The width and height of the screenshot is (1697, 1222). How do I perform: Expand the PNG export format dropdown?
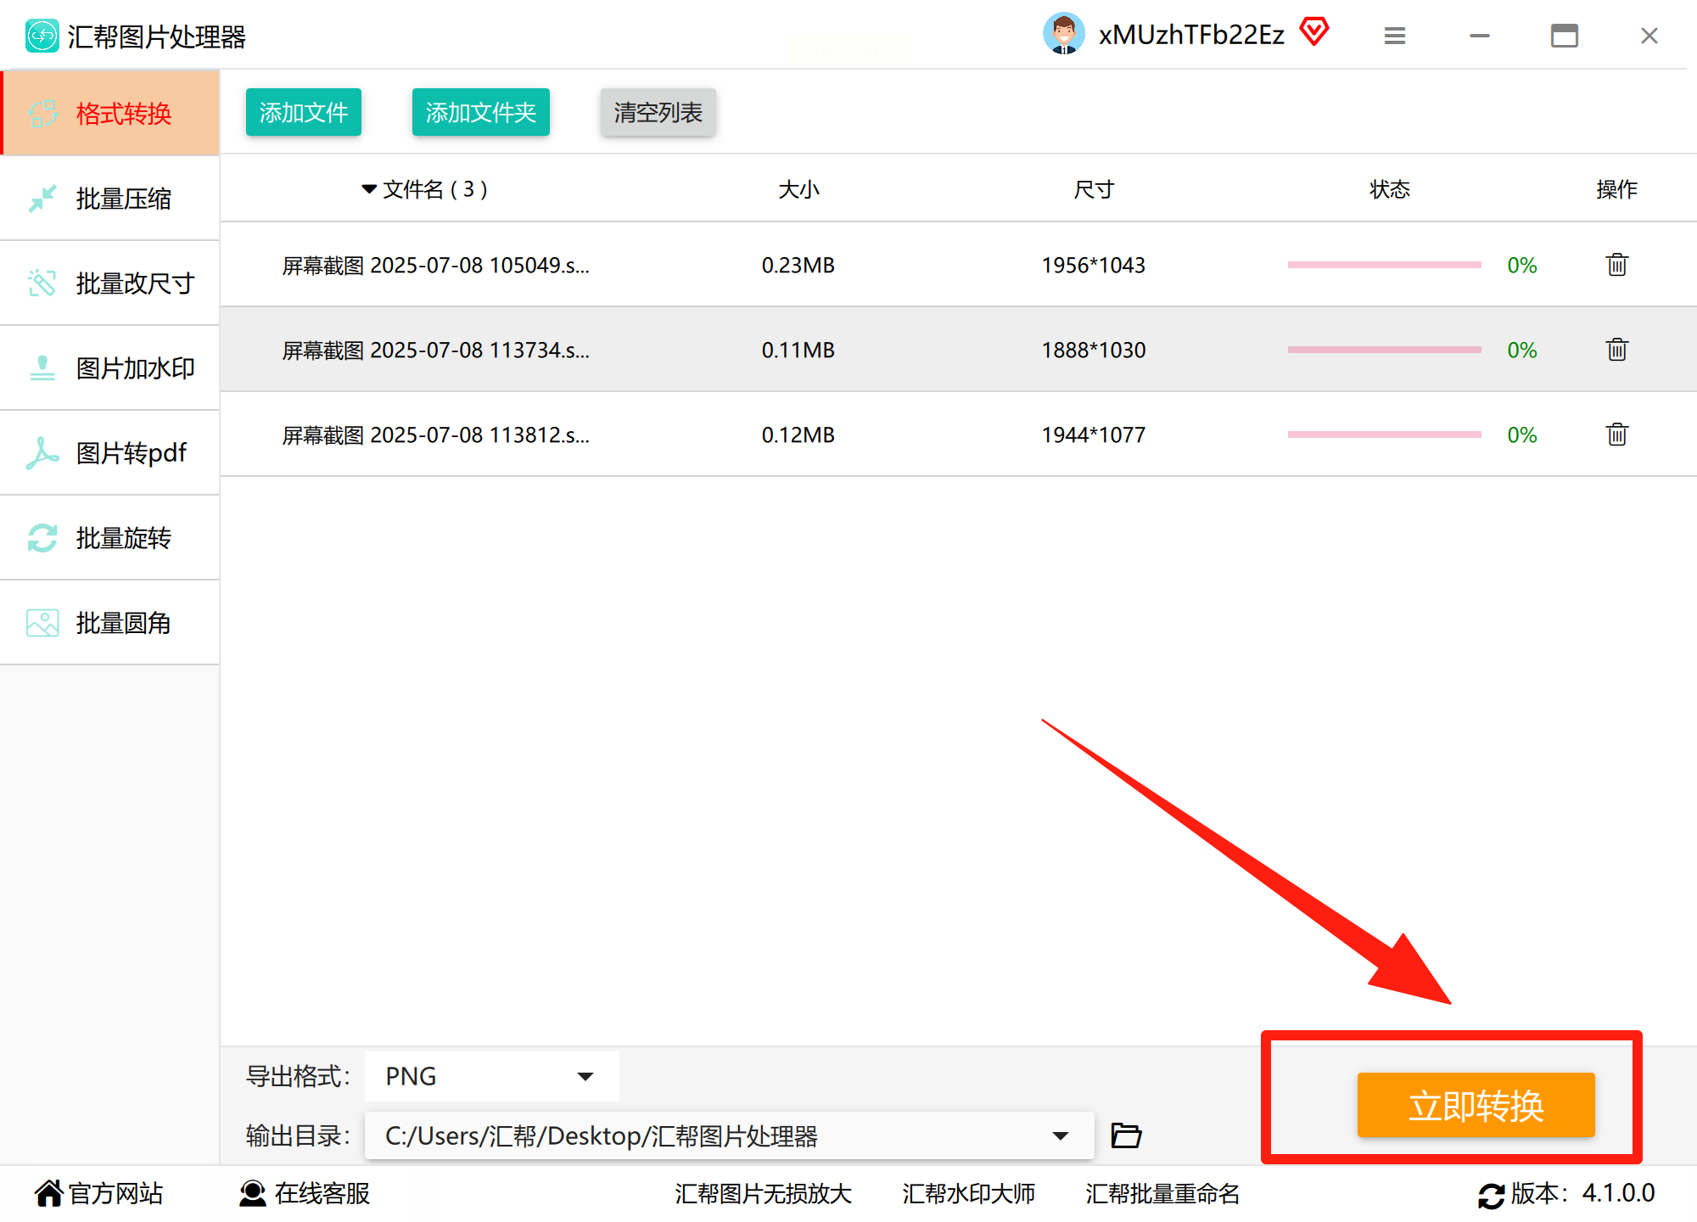click(x=585, y=1076)
